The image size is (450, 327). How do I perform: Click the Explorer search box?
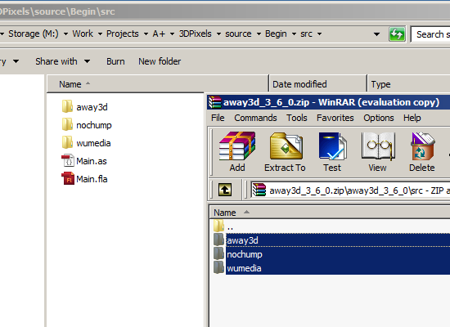click(x=430, y=34)
